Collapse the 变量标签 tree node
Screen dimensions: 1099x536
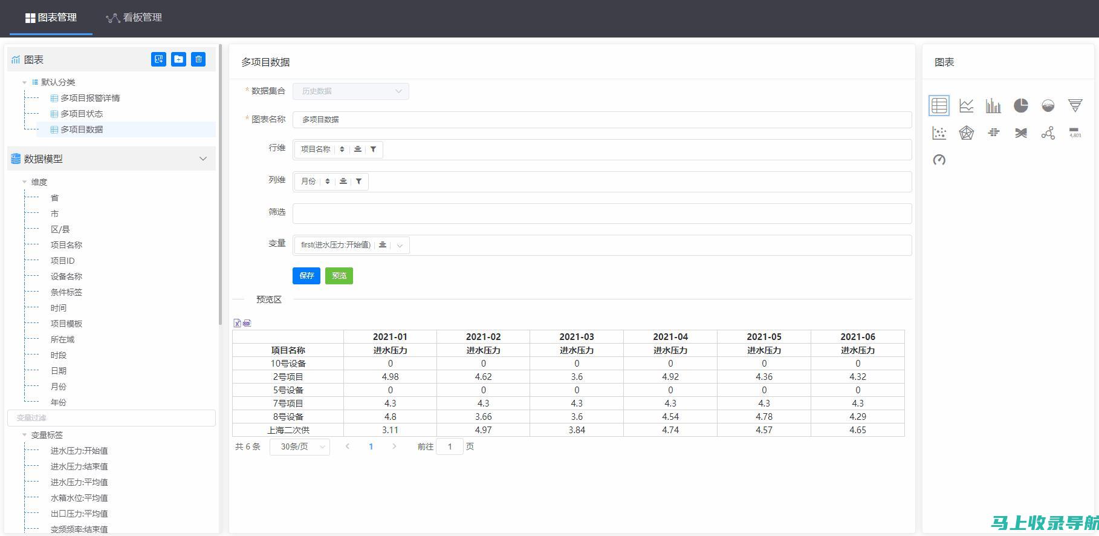tap(24, 435)
